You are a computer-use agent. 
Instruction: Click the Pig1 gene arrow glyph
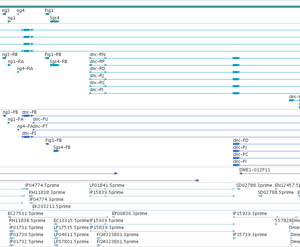click(47, 14)
